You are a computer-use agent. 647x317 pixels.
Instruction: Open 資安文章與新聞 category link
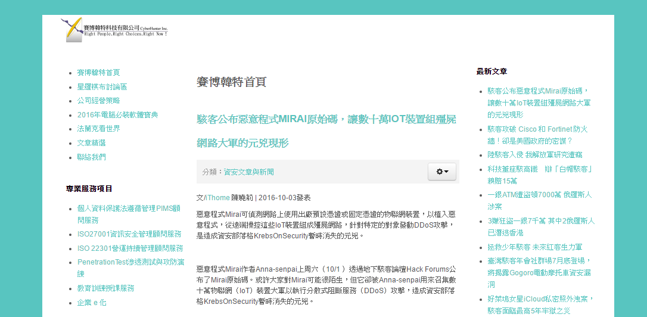click(248, 172)
